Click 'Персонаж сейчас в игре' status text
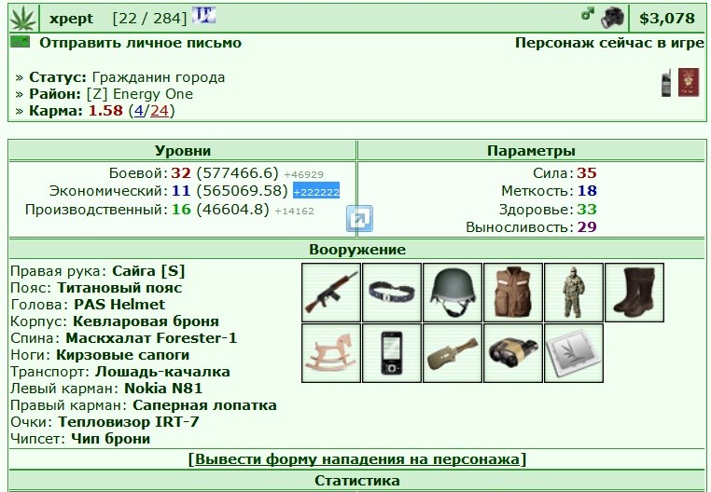Image resolution: width=711 pixels, height=492 pixels. [609, 43]
